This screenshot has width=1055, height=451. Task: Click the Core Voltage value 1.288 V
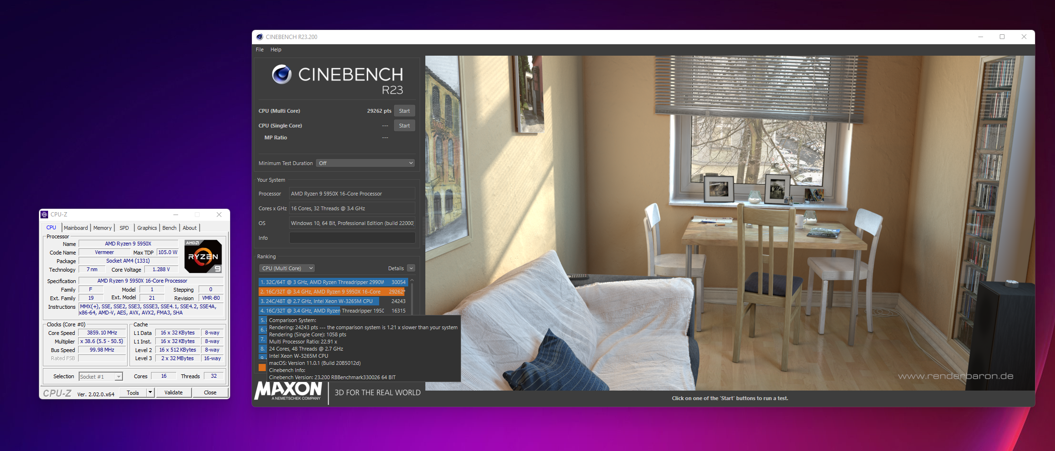coord(161,269)
